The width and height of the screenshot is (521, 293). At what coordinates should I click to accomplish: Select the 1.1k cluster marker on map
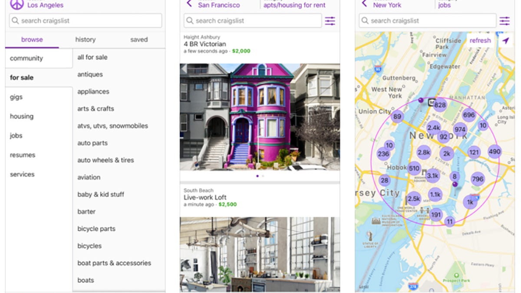(435, 194)
